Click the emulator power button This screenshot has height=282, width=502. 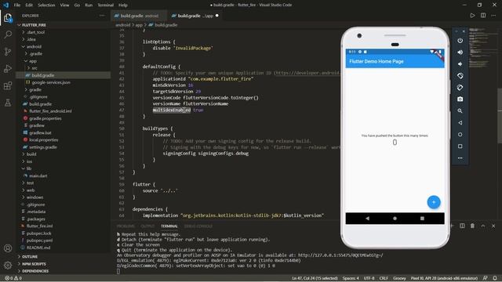coord(460,41)
